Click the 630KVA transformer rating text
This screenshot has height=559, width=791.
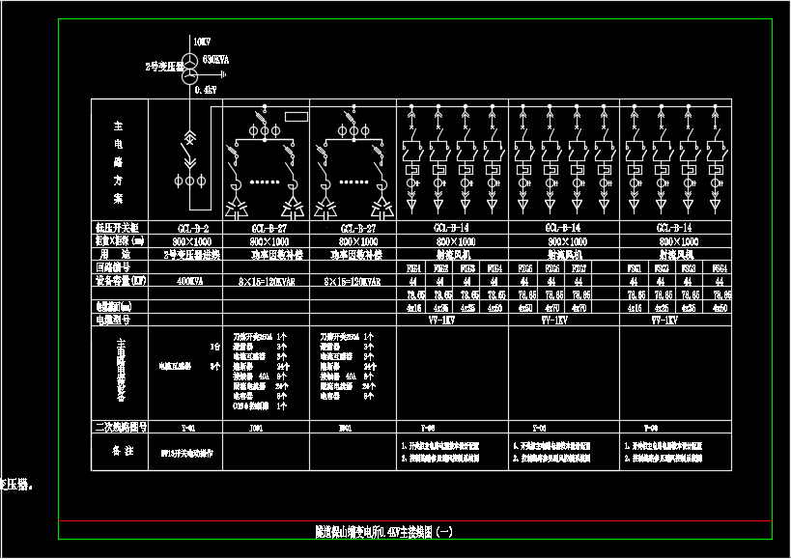tap(216, 60)
